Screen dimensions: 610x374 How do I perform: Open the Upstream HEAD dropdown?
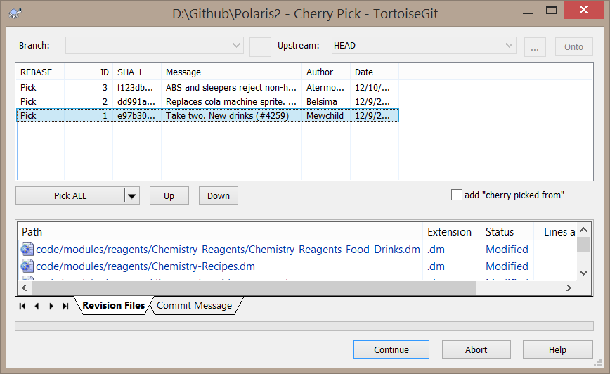(x=509, y=46)
